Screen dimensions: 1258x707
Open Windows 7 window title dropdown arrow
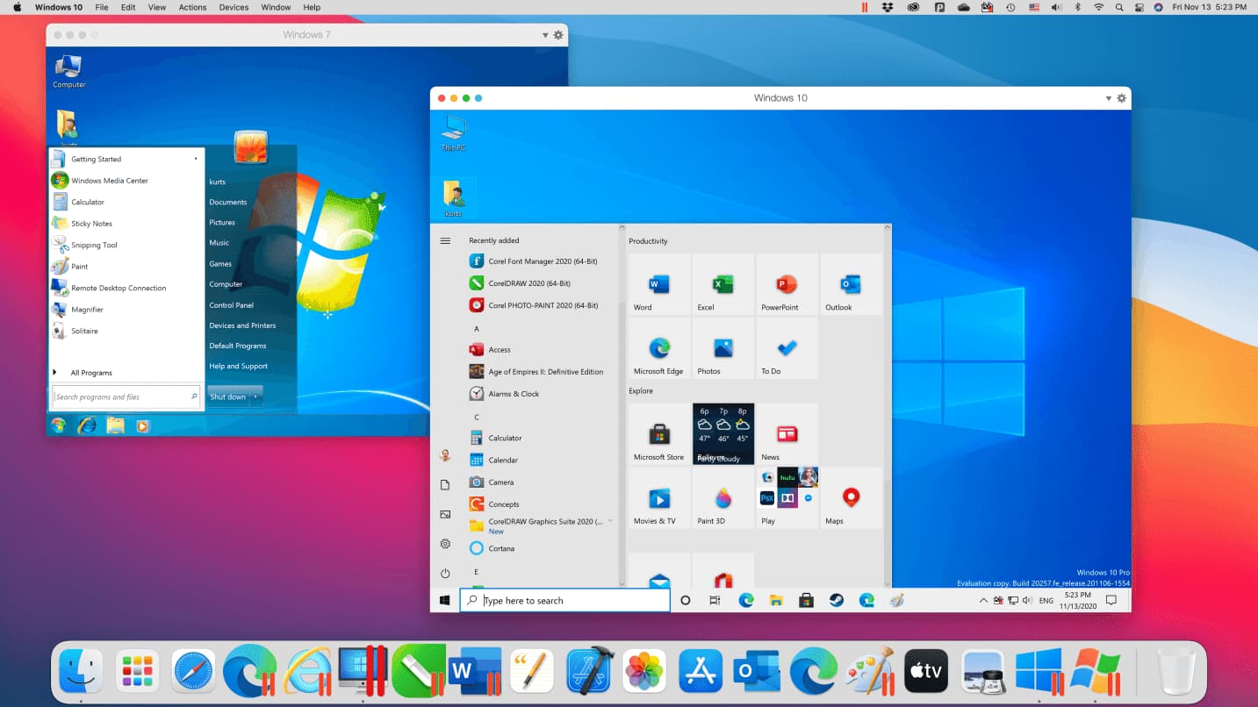click(x=545, y=35)
